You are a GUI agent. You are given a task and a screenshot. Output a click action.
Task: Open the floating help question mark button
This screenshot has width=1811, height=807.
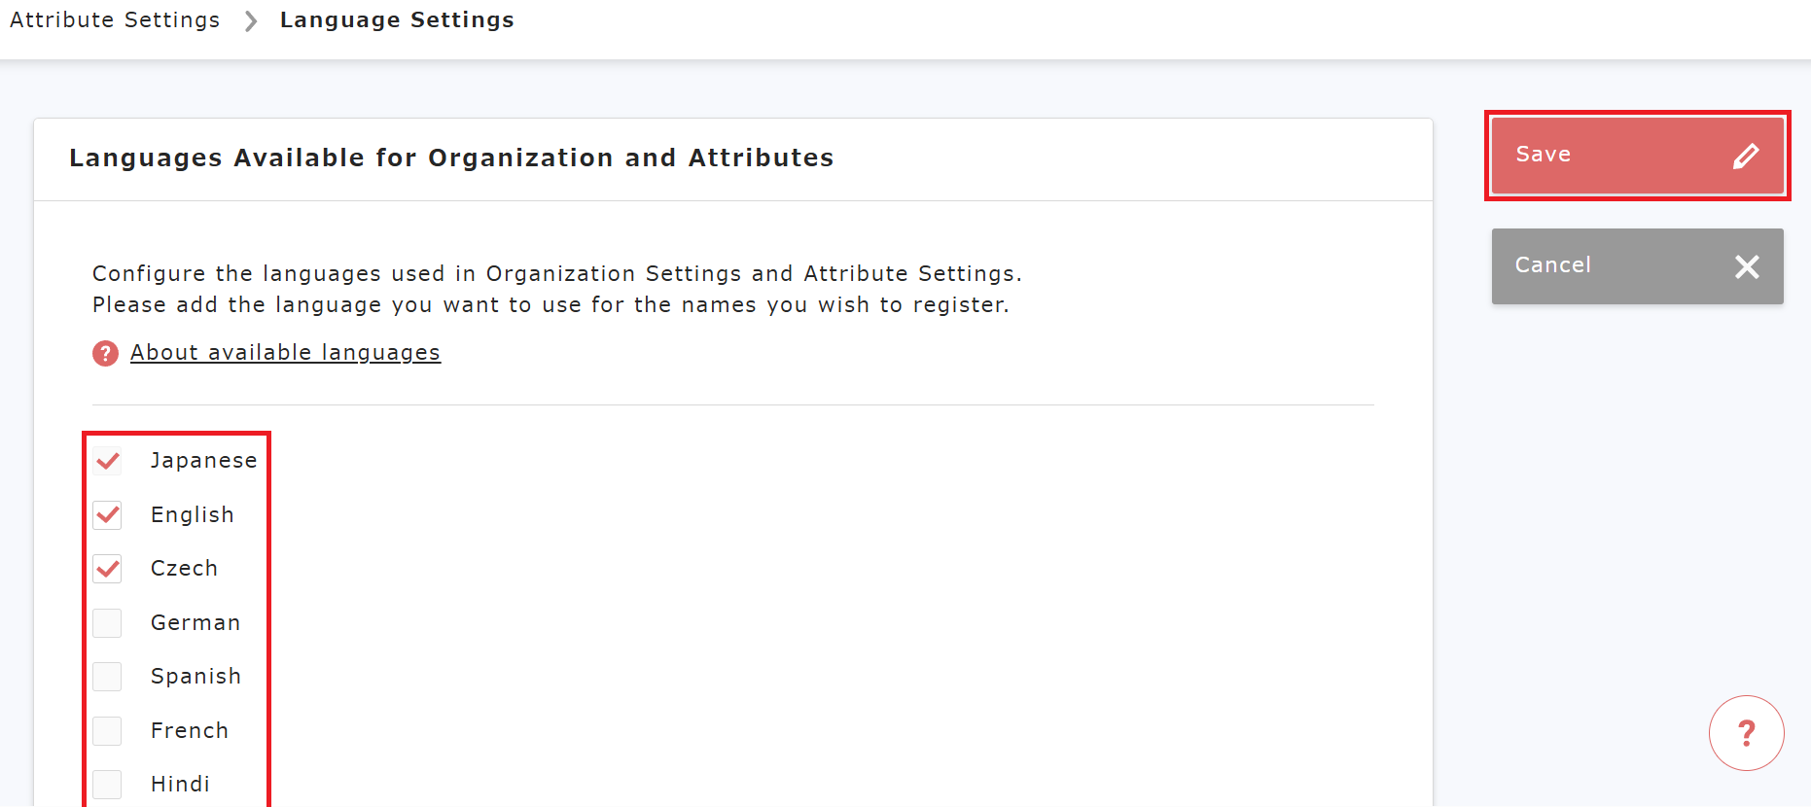coord(1746,733)
